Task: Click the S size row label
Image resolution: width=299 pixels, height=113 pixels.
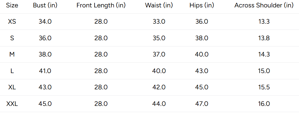Action: click(x=12, y=38)
